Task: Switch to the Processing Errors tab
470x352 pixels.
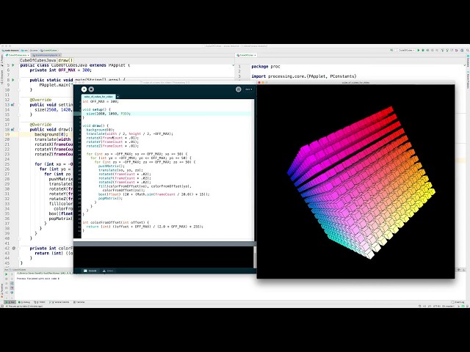Action: point(108,271)
